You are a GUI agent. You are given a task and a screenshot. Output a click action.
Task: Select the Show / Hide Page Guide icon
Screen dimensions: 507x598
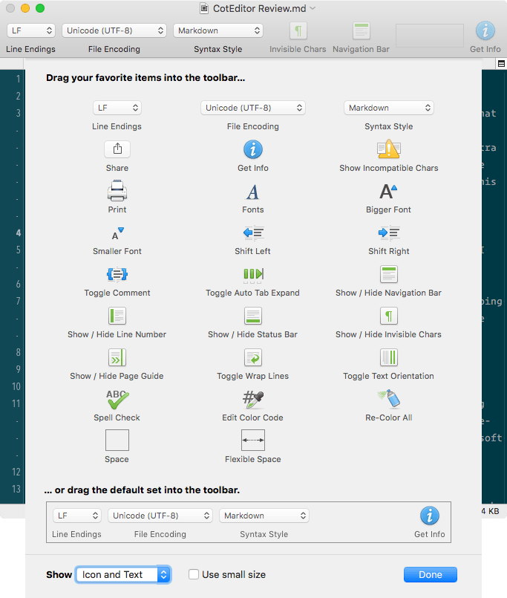(117, 357)
